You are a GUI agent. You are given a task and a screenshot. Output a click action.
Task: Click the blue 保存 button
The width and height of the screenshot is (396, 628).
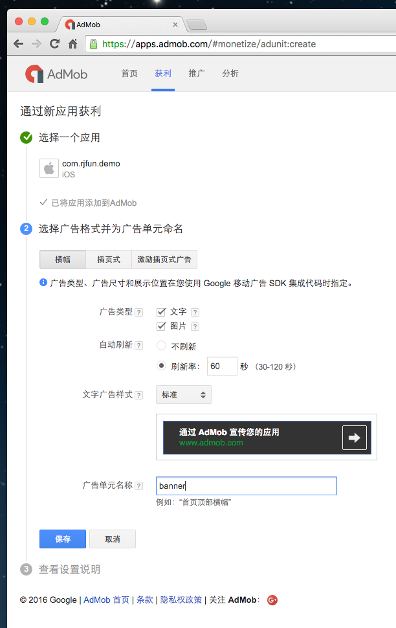[63, 539]
